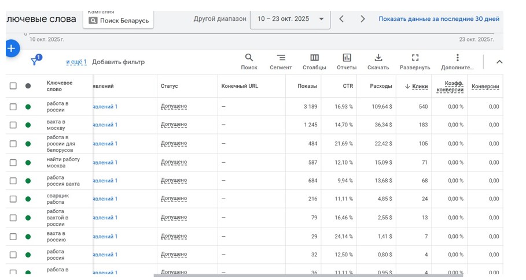The image size is (526, 280).
Task: Open the date range dropdown 10–23 окт. 2025
Action: pos(290,19)
